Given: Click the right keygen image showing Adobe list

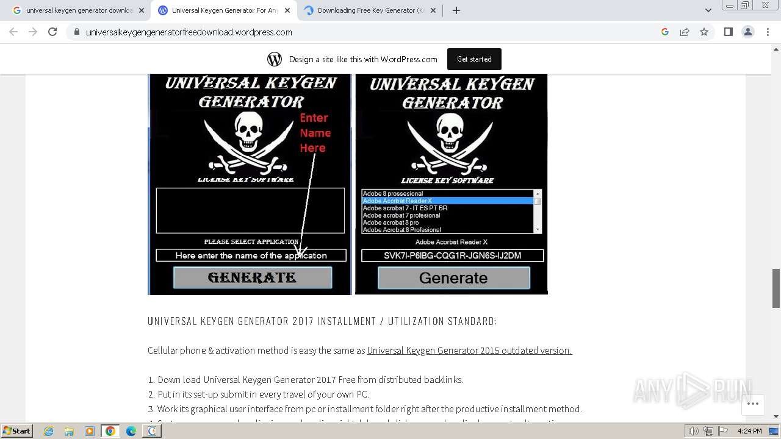Looking at the screenshot, I should pyautogui.click(x=452, y=184).
